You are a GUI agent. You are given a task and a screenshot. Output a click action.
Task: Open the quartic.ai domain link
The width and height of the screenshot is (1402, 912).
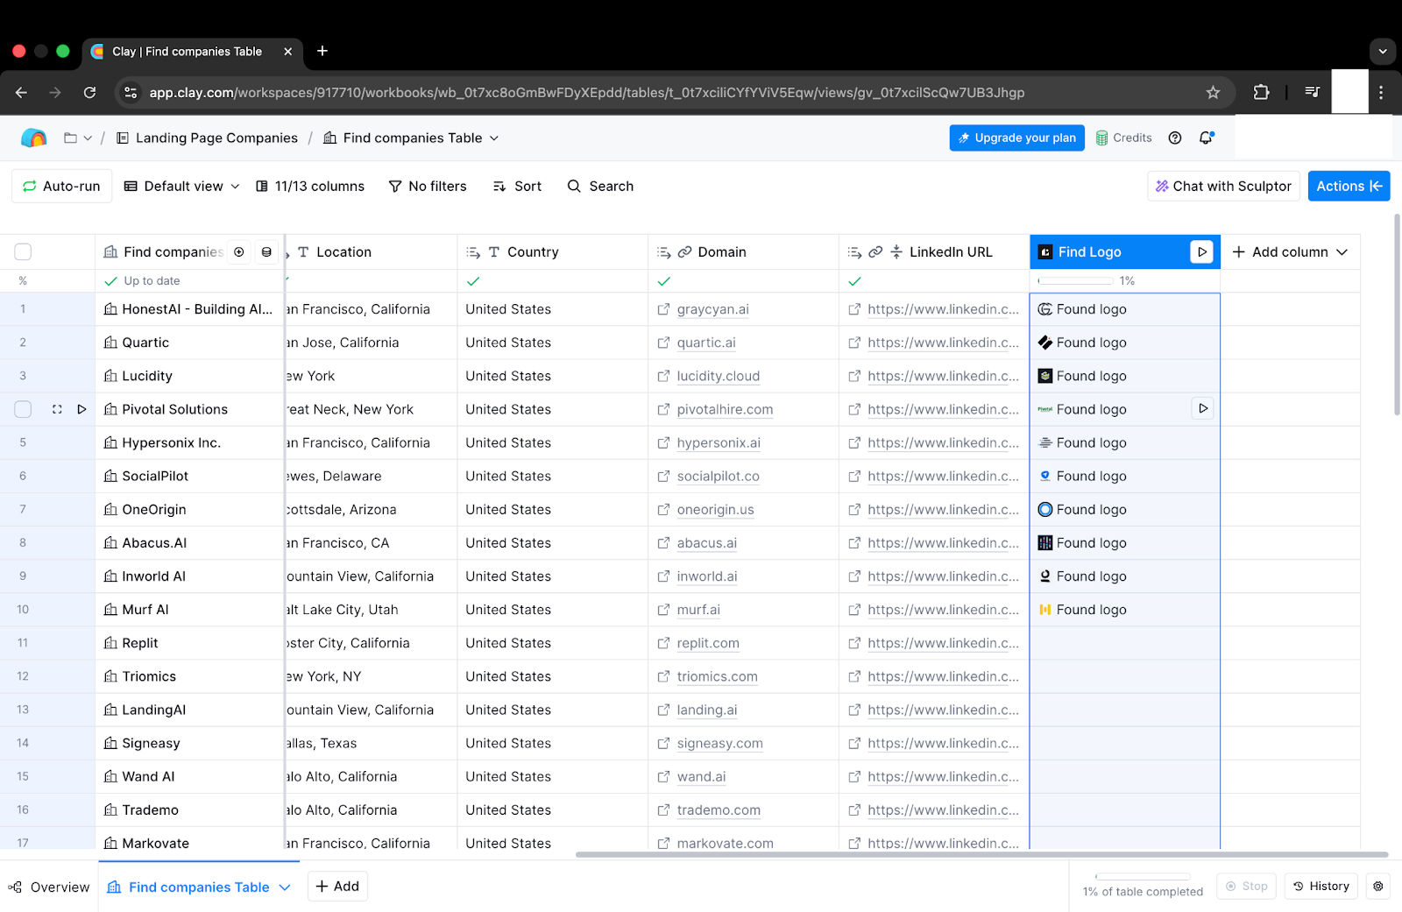pos(706,343)
